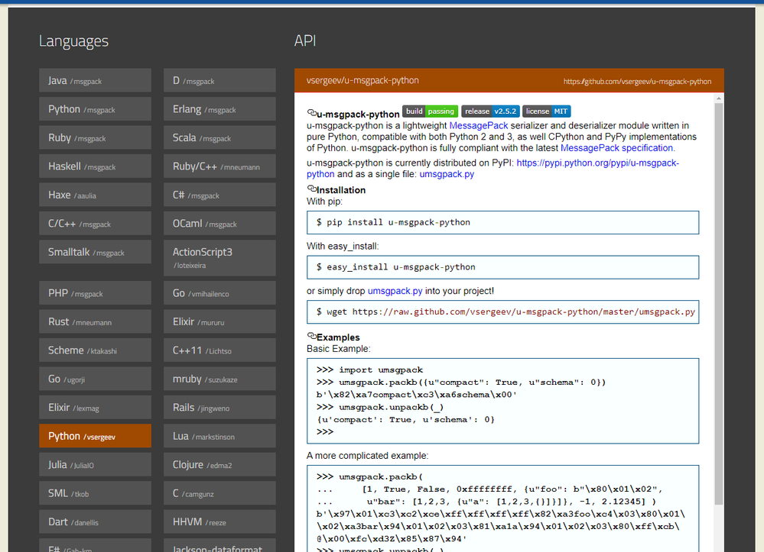764x552 pixels.
Task: Choose Ruby /msgpack implementation
Action: [95, 137]
